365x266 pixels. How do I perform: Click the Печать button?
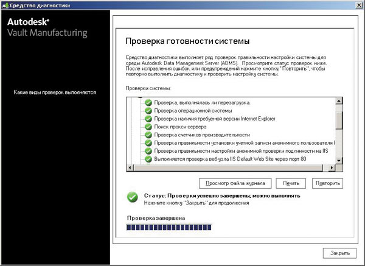point(291,183)
